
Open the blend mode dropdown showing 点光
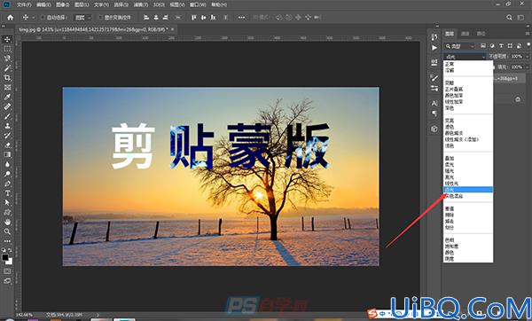pyautogui.click(x=465, y=57)
